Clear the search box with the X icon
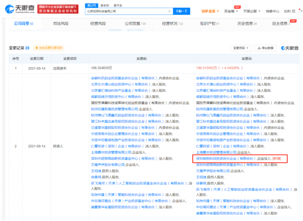Screen dimensions: 303x221 pyautogui.click(x=169, y=11)
